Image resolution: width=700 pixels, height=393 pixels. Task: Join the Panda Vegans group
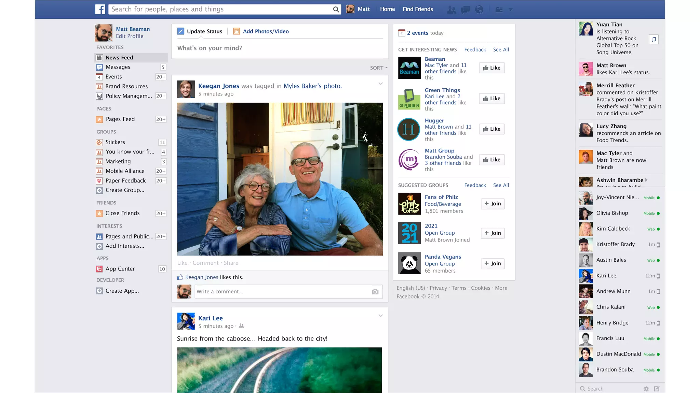click(493, 263)
